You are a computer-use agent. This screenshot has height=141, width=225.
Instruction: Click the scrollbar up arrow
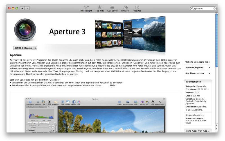[217, 125]
